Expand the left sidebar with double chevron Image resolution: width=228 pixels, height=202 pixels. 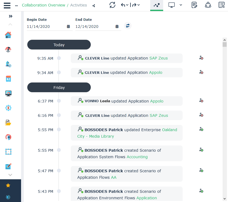pyautogui.click(x=11, y=16)
